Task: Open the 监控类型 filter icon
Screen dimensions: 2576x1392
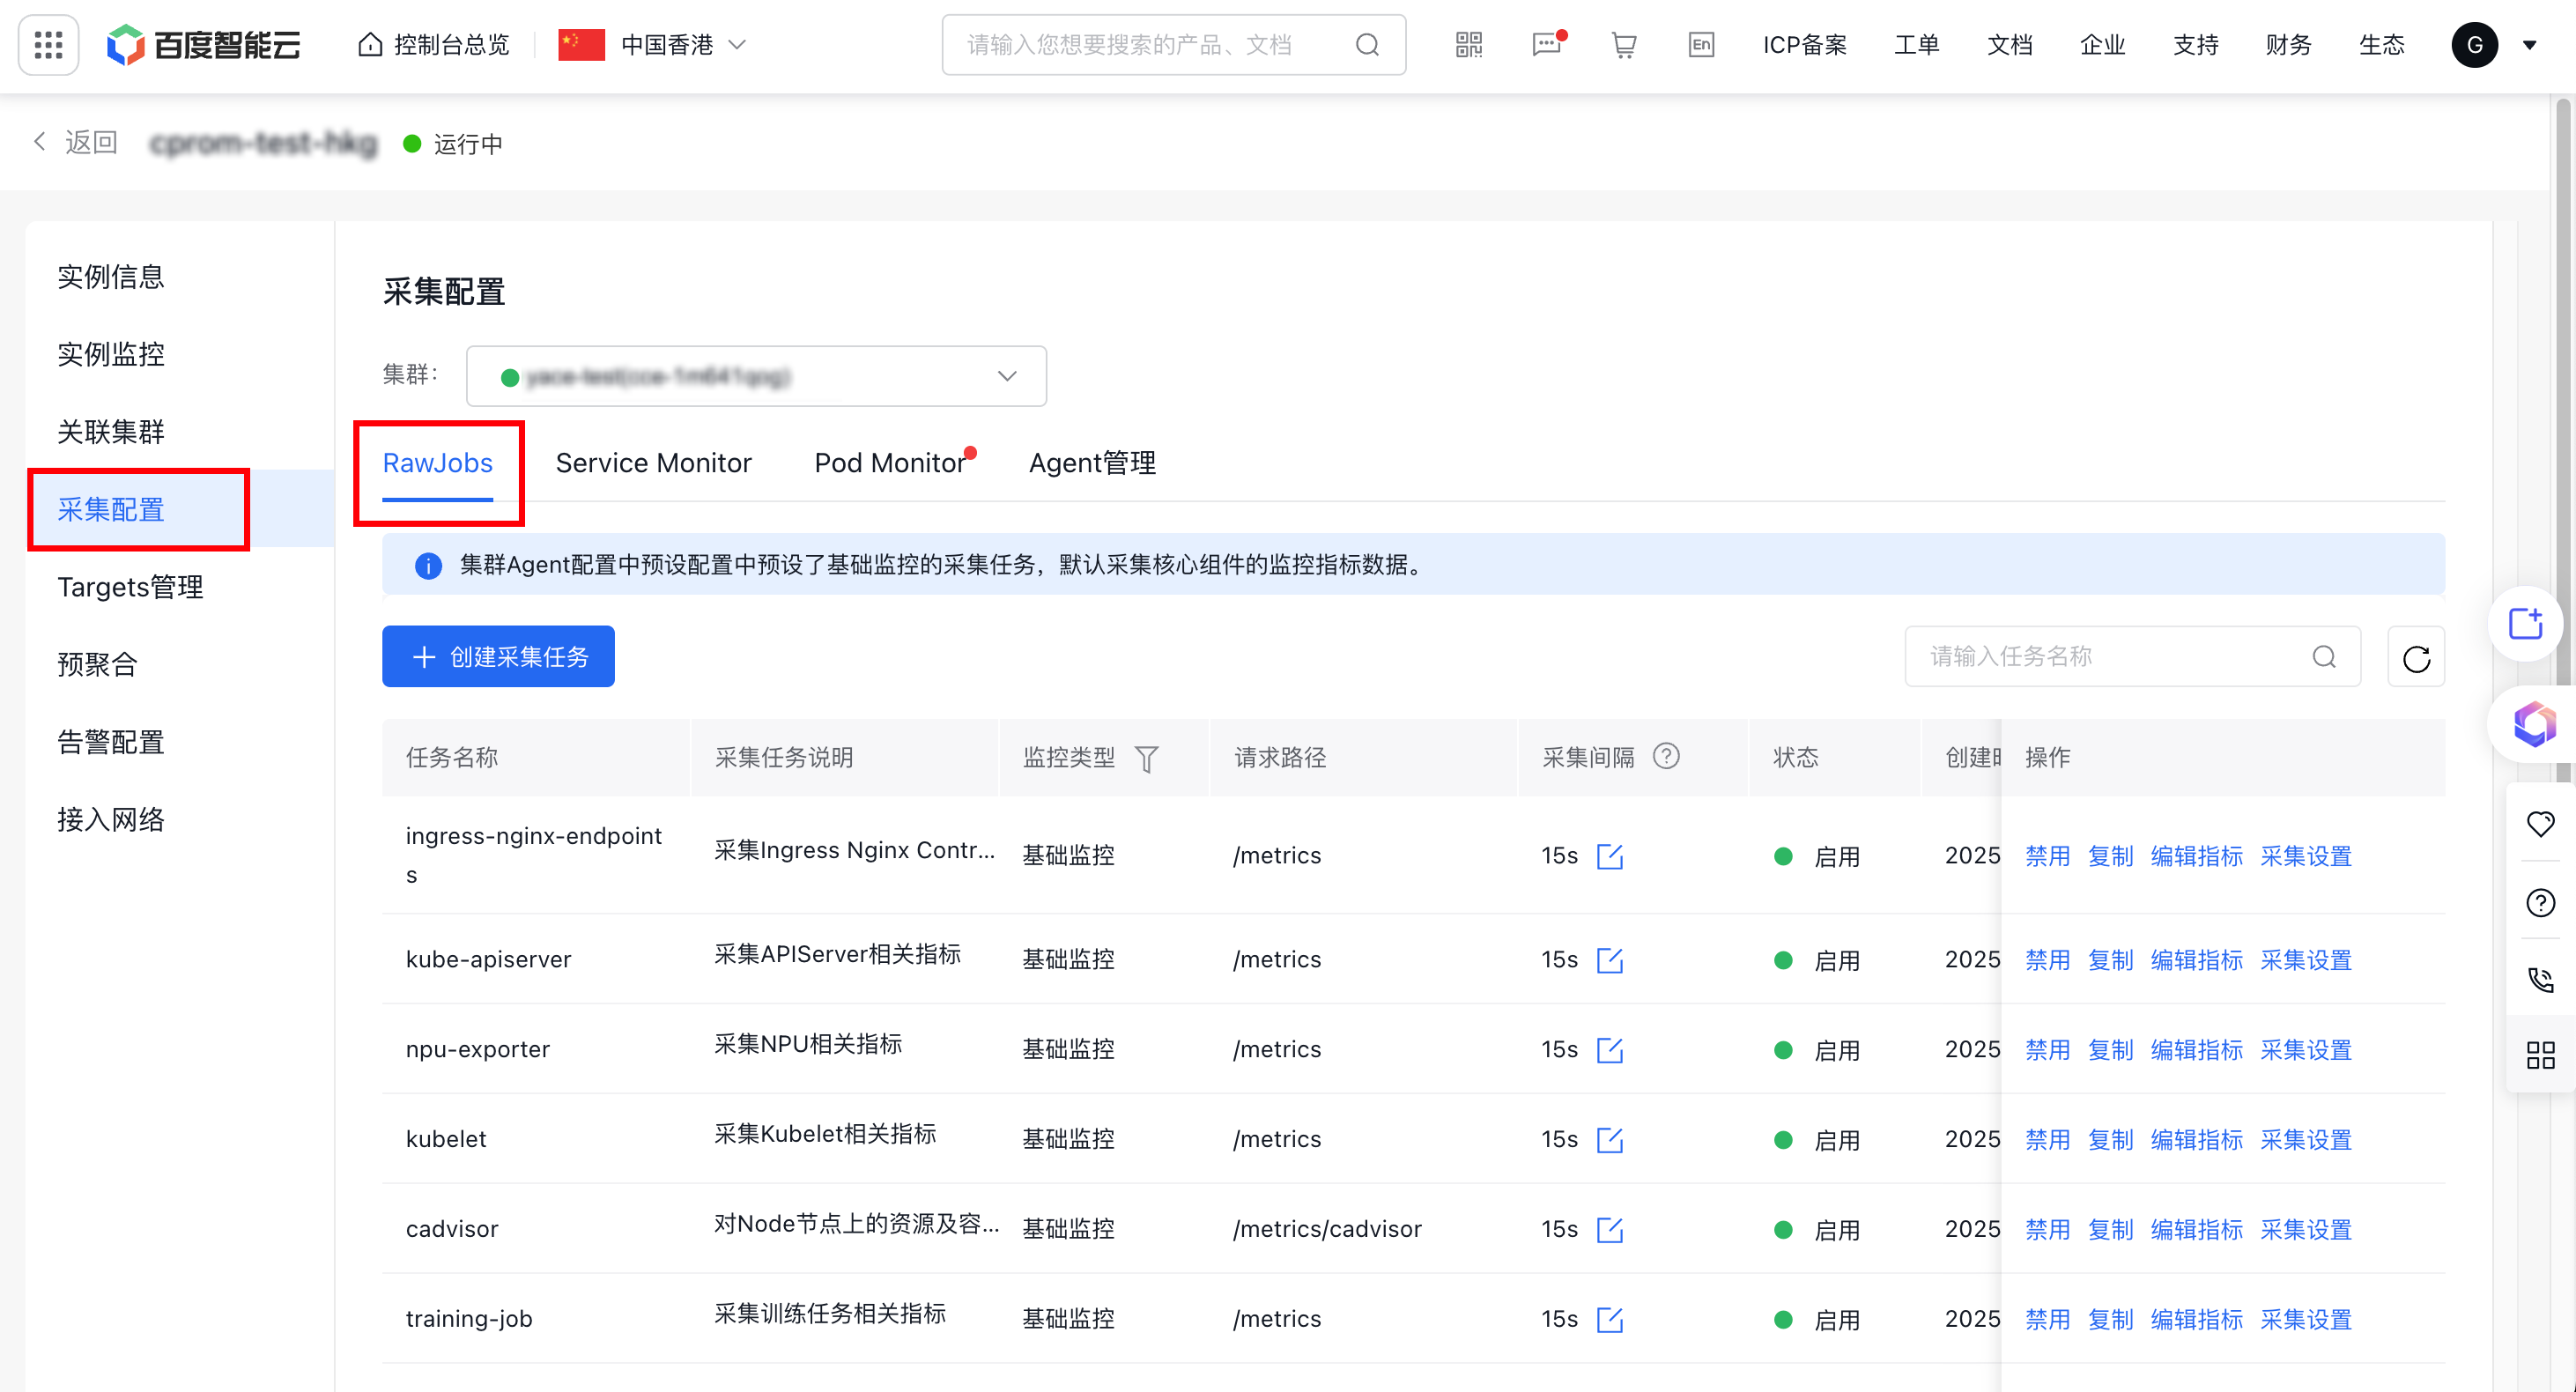Action: [x=1147, y=759]
